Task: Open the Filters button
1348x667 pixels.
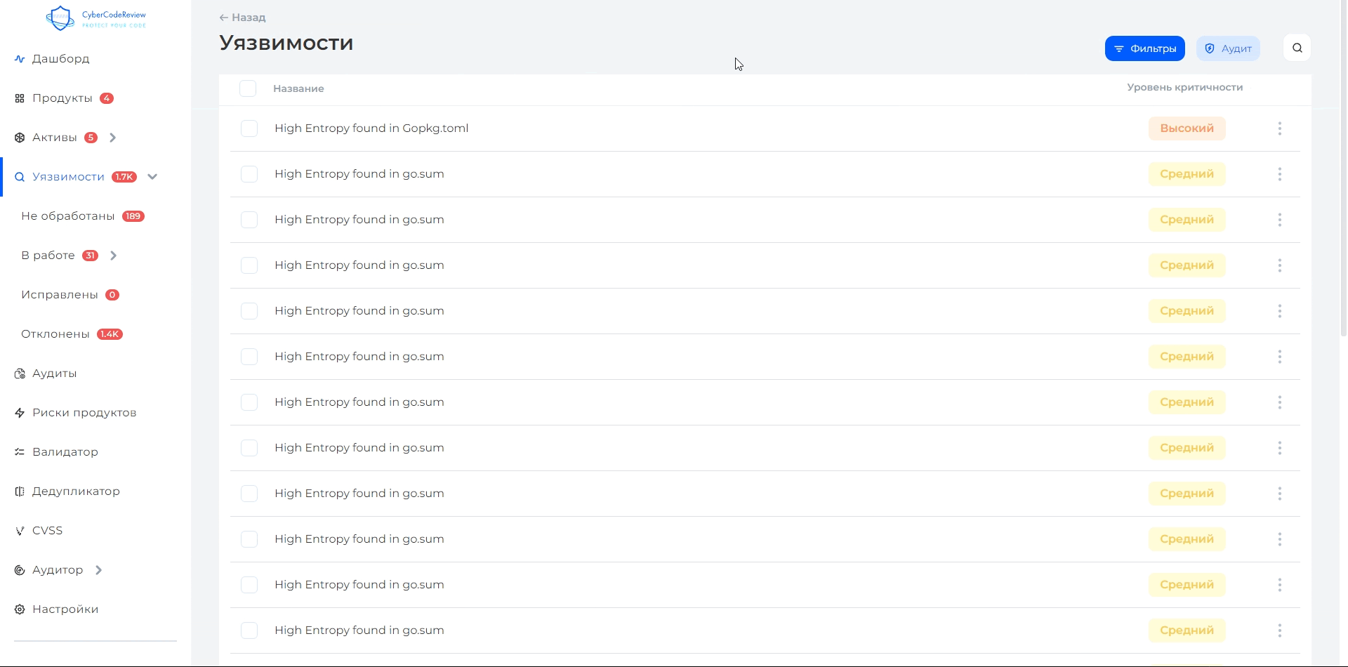Action: point(1144,48)
